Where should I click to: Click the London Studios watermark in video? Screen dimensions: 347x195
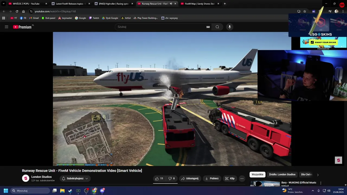(x=338, y=160)
